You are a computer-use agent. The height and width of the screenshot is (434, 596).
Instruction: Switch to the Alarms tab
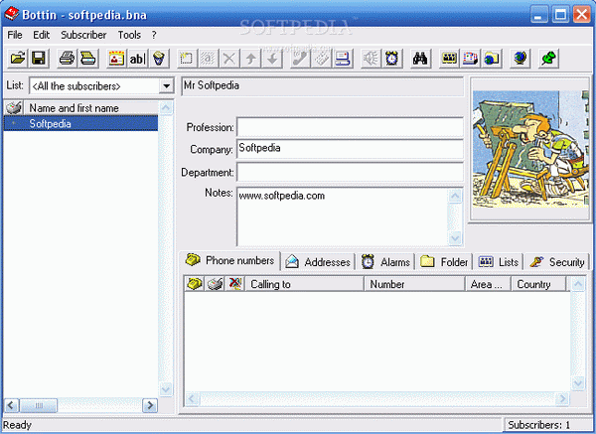[385, 262]
